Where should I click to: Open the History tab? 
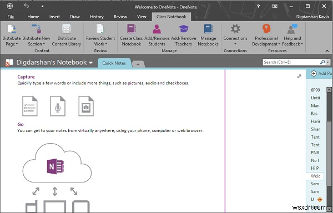(97, 17)
